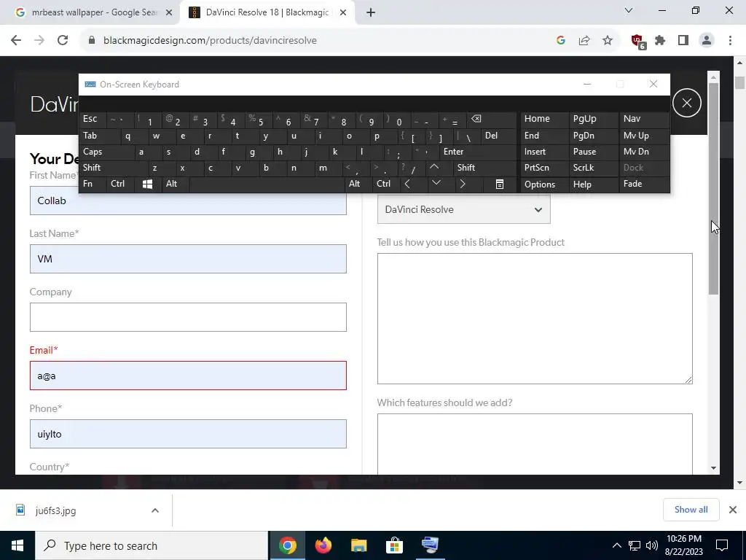The width and height of the screenshot is (746, 560).
Task: Click the Tell us how you use textarea
Action: coord(535,319)
